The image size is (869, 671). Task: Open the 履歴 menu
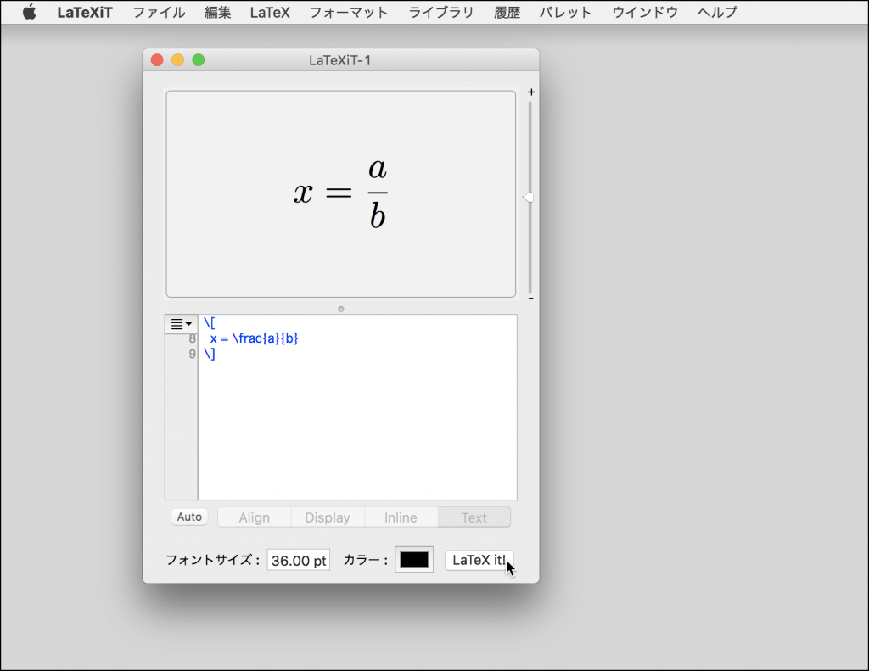point(507,12)
